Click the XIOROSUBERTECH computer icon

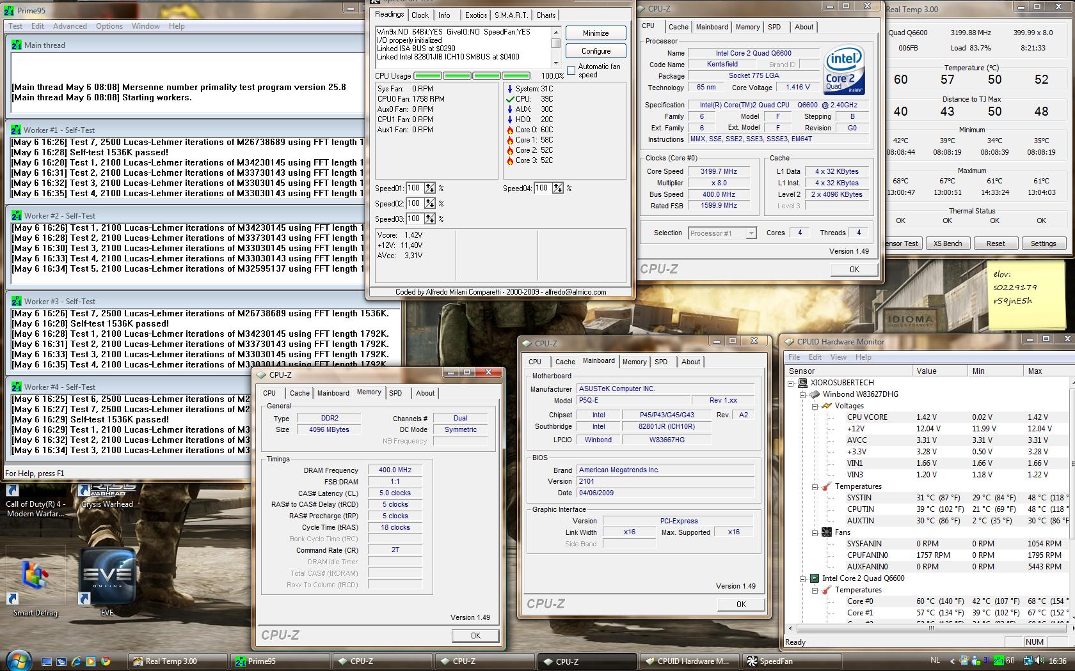803,383
